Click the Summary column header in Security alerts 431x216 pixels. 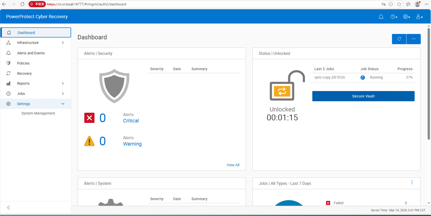click(199, 69)
